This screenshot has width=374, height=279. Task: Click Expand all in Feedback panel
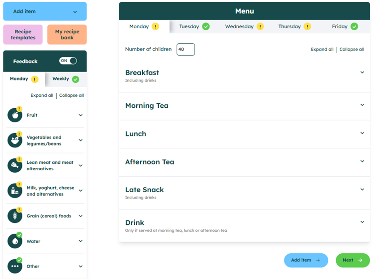click(x=42, y=95)
